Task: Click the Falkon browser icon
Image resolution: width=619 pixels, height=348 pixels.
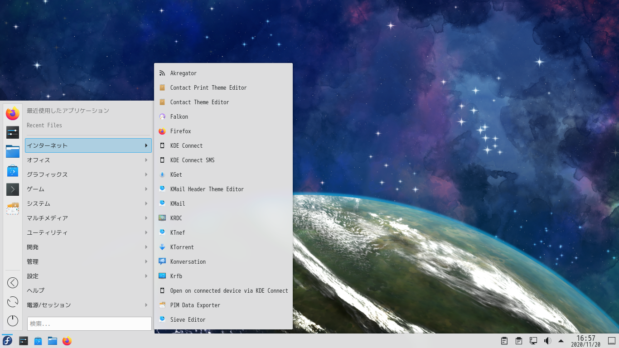Action: (162, 116)
